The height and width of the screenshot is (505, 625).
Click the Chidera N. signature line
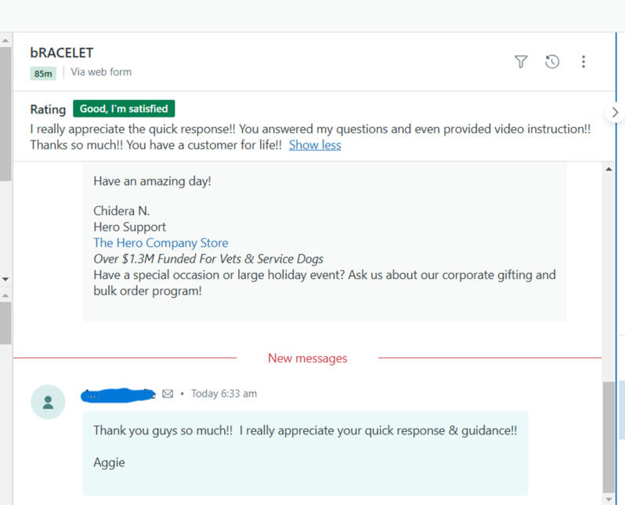[121, 211]
